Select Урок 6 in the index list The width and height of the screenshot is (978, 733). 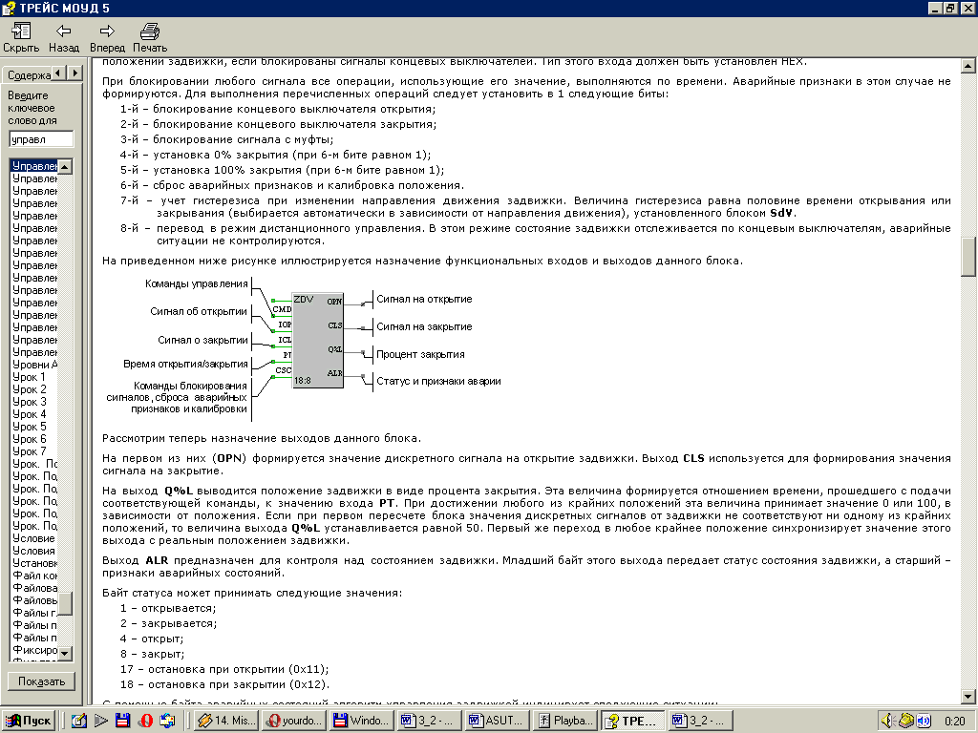[29, 439]
